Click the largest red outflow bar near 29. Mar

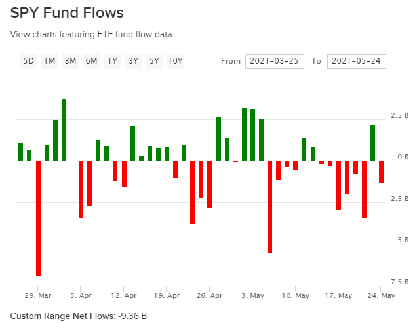pyautogui.click(x=38, y=218)
